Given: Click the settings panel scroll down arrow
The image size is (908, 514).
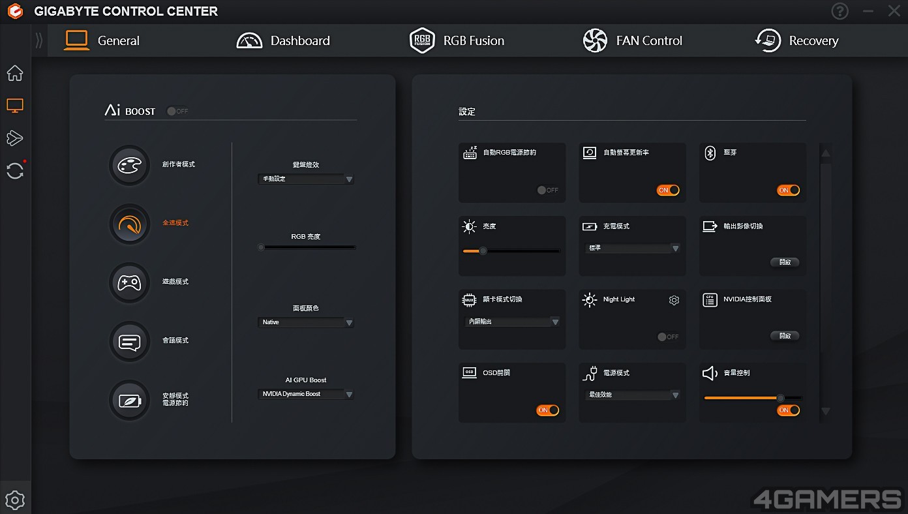Looking at the screenshot, I should coord(825,411).
